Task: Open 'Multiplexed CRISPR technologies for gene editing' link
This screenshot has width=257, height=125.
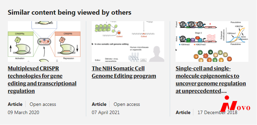Action: 42,80
